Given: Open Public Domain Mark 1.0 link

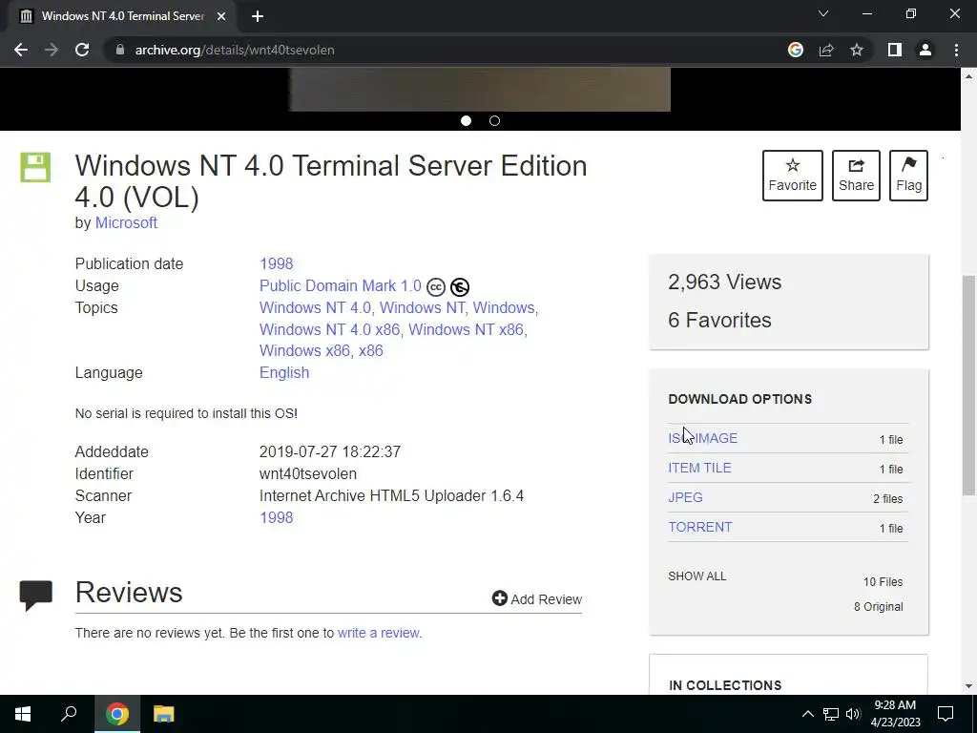Looking at the screenshot, I should 341,285.
